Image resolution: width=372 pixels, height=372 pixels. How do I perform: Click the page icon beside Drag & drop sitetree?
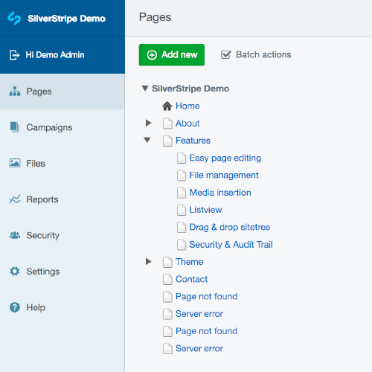click(x=182, y=228)
